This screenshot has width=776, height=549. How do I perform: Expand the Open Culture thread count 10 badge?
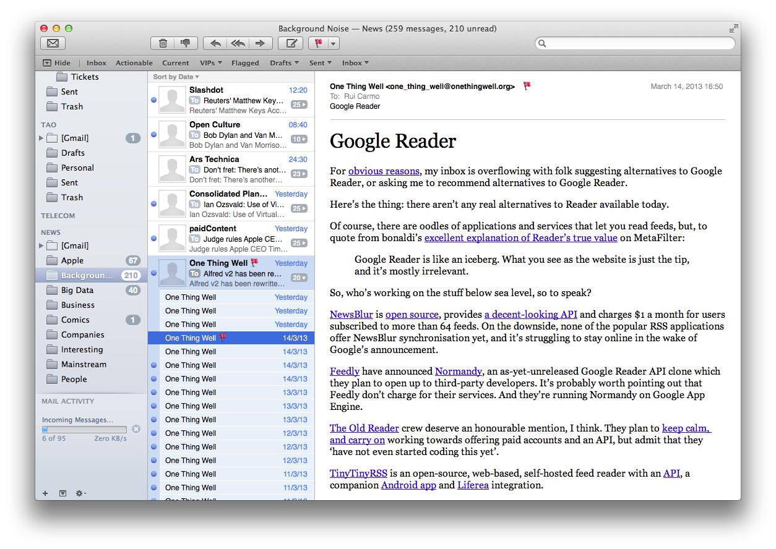click(x=300, y=139)
